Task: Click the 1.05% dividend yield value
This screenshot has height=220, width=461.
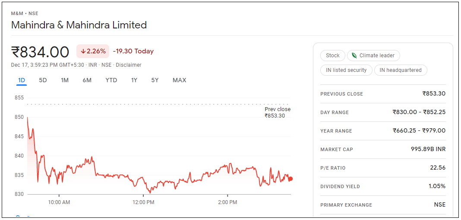Action: [437, 186]
